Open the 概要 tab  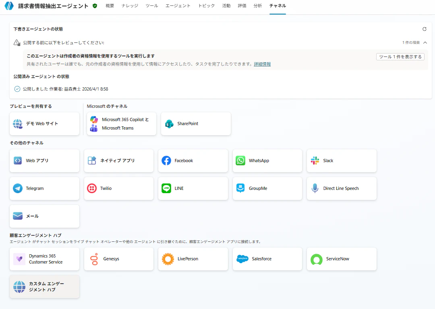(110, 6)
